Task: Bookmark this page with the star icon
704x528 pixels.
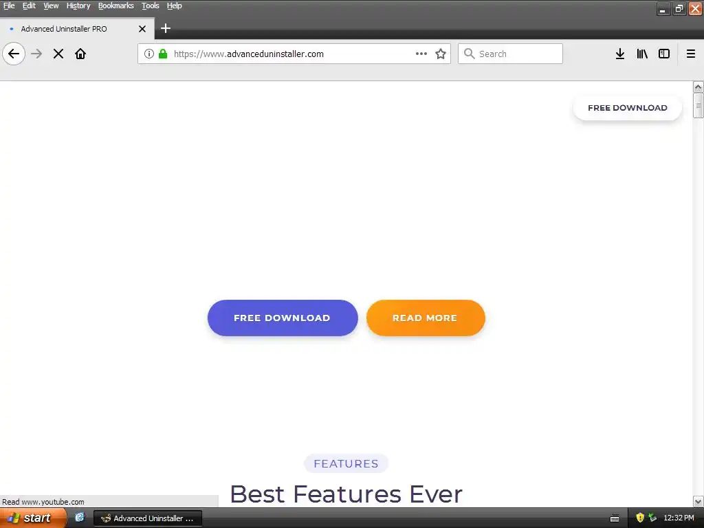Action: [441, 54]
